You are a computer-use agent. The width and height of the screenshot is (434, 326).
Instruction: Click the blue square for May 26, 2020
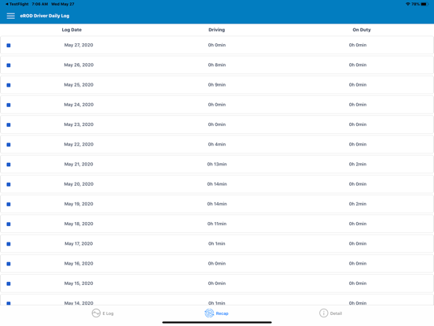[9, 65]
